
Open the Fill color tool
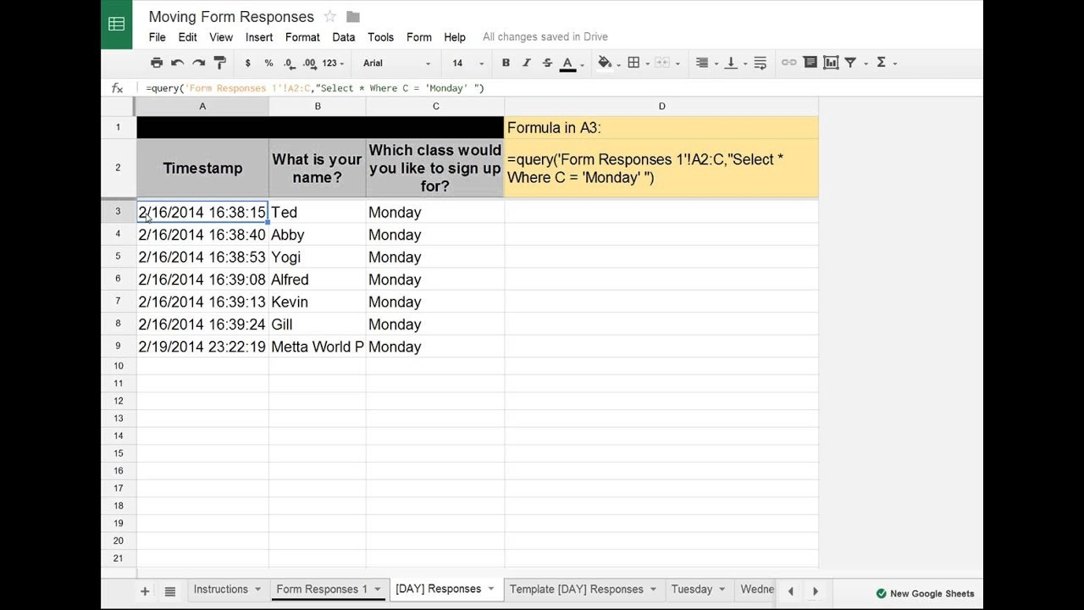click(x=605, y=63)
